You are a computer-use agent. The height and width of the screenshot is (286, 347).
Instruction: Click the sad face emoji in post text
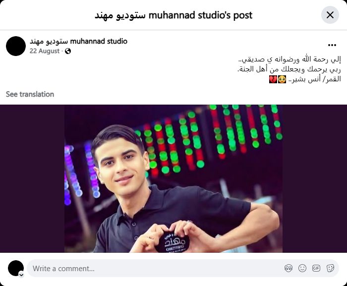(x=282, y=79)
